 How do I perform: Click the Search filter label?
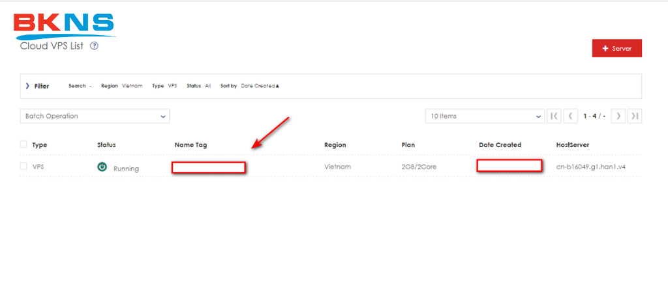(x=77, y=86)
